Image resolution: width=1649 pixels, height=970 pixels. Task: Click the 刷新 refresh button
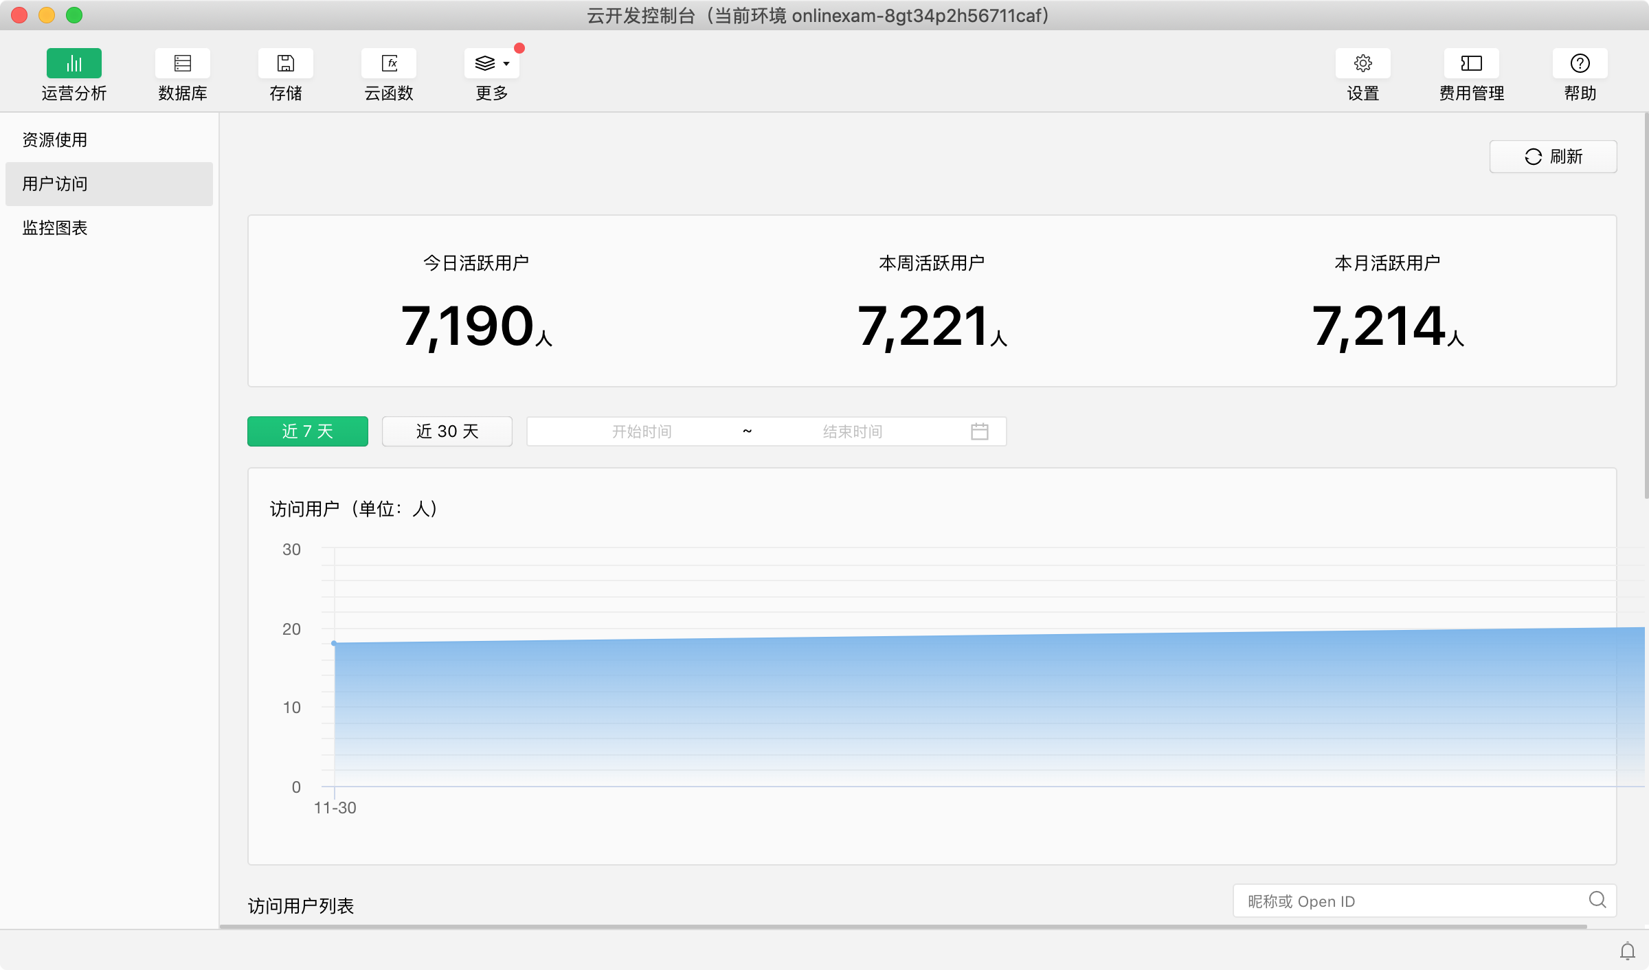click(1553, 157)
